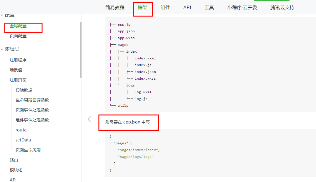Open 场景值 in the sidebar
The height and width of the screenshot is (182, 316).
pyautogui.click(x=16, y=70)
